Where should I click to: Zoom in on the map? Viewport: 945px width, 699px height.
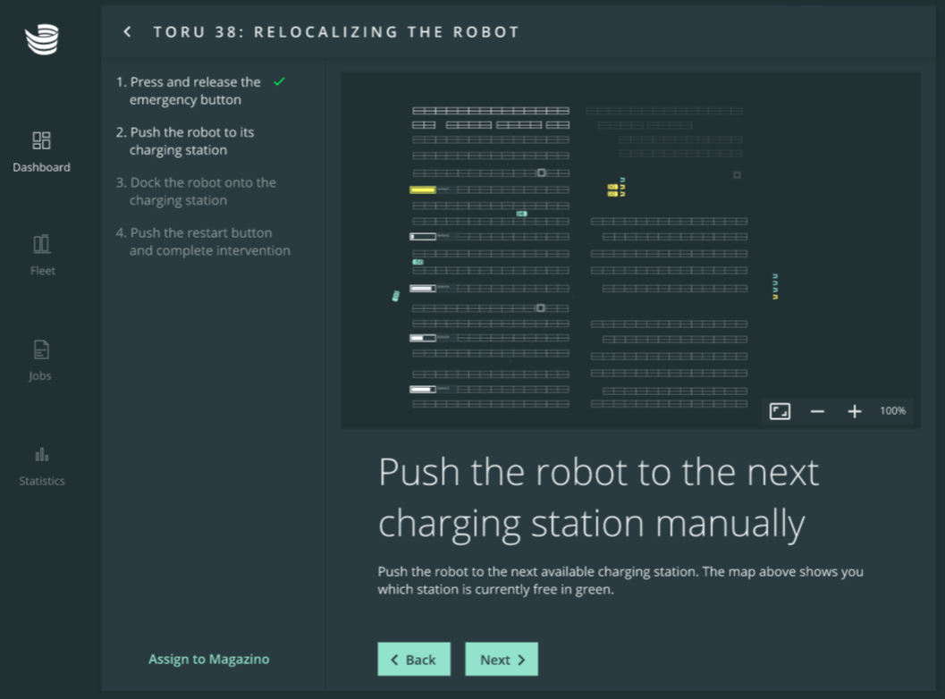pos(855,411)
